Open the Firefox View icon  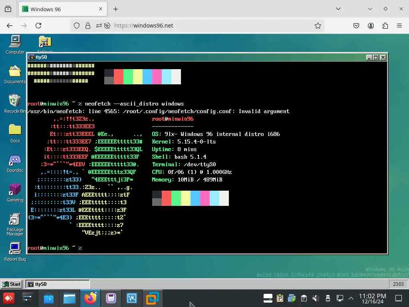pyautogui.click(x=8, y=9)
